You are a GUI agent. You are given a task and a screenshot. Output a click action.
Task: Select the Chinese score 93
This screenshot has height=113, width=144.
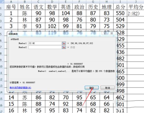pyautogui.click(x=38, y=26)
